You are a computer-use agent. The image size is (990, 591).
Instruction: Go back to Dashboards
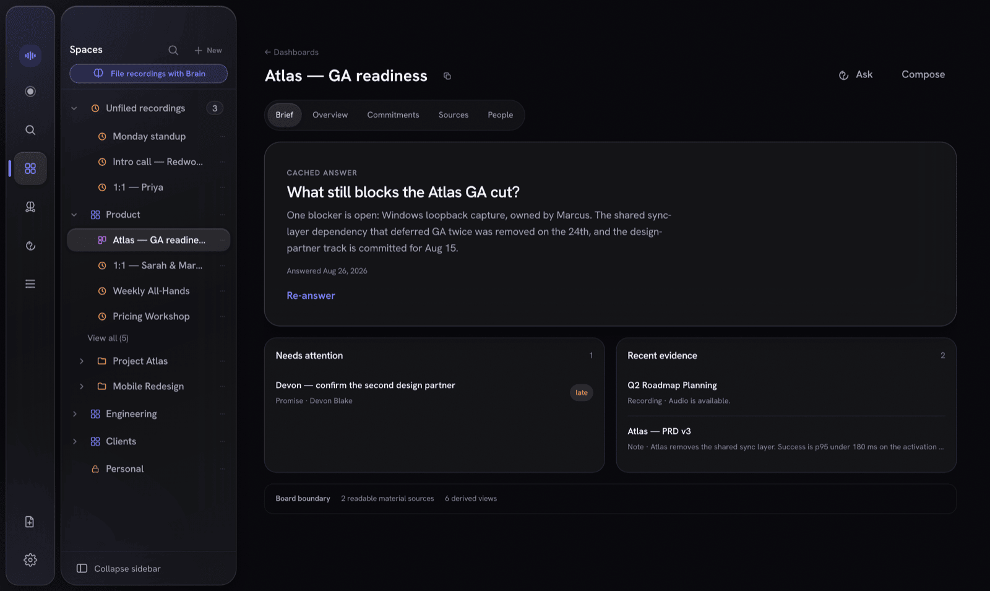(x=291, y=52)
